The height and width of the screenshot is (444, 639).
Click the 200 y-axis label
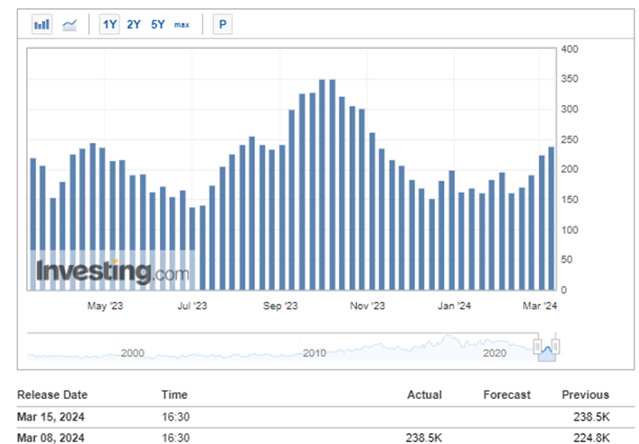(x=569, y=169)
